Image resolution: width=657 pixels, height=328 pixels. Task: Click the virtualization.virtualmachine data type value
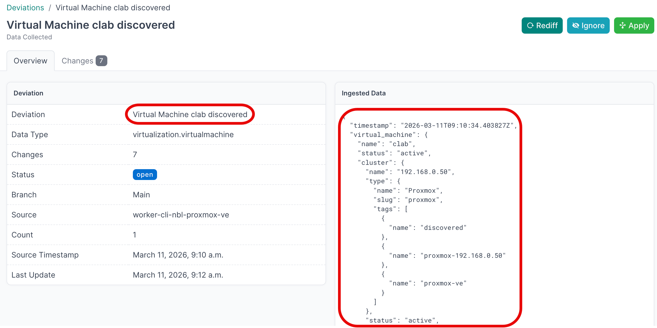pos(183,134)
